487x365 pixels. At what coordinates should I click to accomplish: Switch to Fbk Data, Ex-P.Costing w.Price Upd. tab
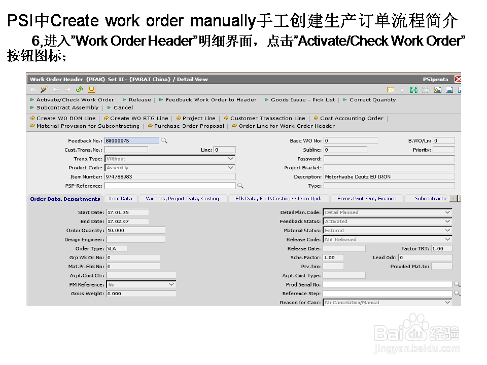pyautogui.click(x=279, y=199)
